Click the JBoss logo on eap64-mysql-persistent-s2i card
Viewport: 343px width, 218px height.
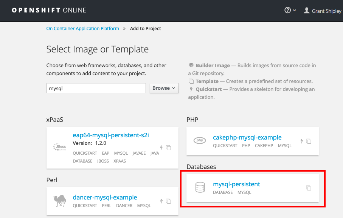[x=60, y=147]
